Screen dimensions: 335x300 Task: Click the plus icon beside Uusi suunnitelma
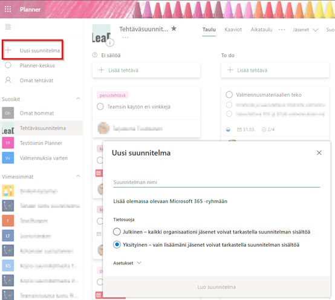pyautogui.click(x=8, y=50)
